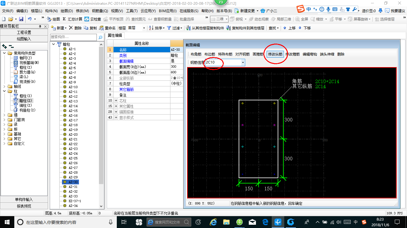Image resolution: width=407 pixels, height=228 pixels.
Task: Select AZ-15 in component list
Action: (x=73, y=111)
